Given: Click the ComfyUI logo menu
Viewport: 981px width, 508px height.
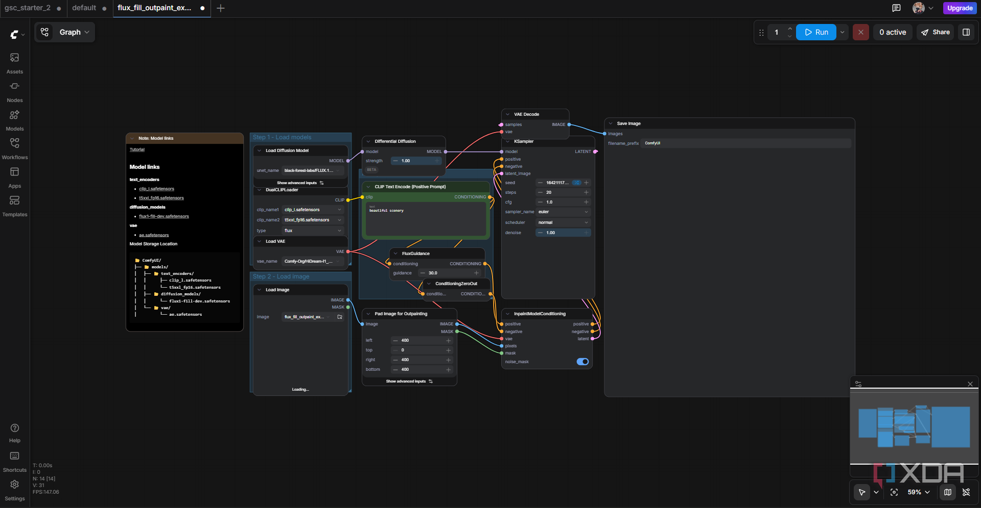Looking at the screenshot, I should [x=17, y=34].
